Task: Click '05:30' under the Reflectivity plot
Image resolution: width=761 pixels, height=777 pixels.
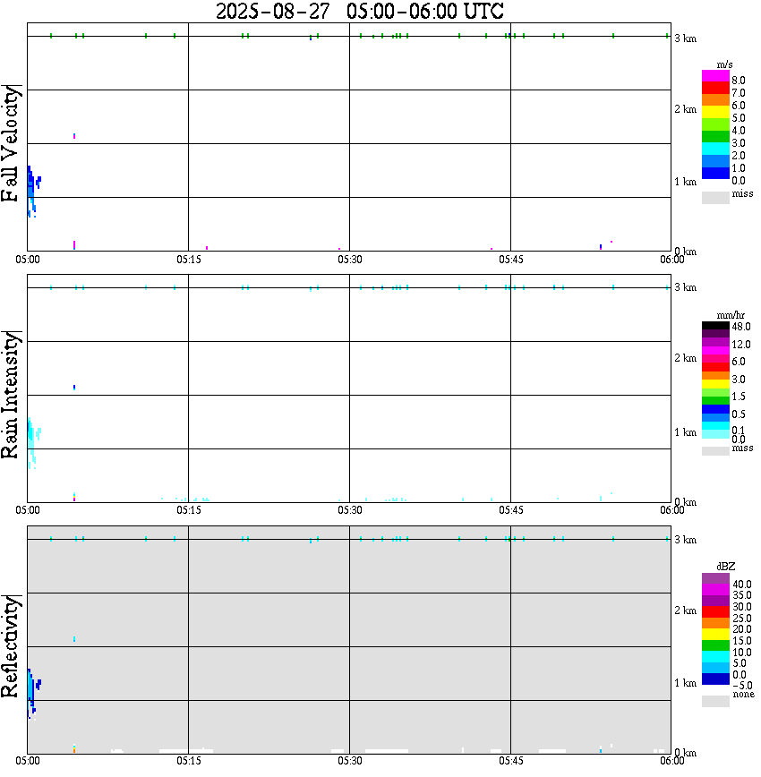Action: click(350, 761)
